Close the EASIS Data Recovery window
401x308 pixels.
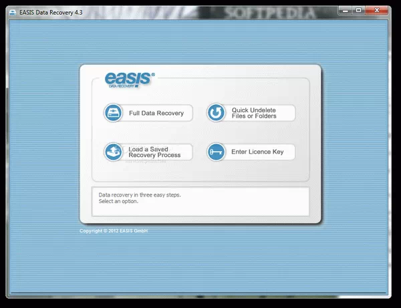click(380, 9)
